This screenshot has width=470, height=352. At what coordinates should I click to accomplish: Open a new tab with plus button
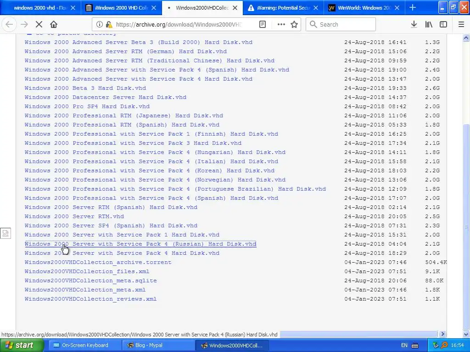point(413,7)
